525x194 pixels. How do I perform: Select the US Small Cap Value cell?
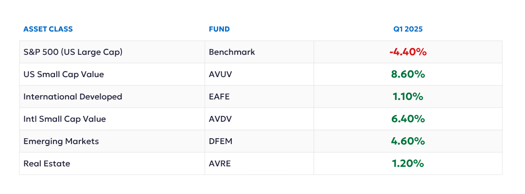point(64,74)
